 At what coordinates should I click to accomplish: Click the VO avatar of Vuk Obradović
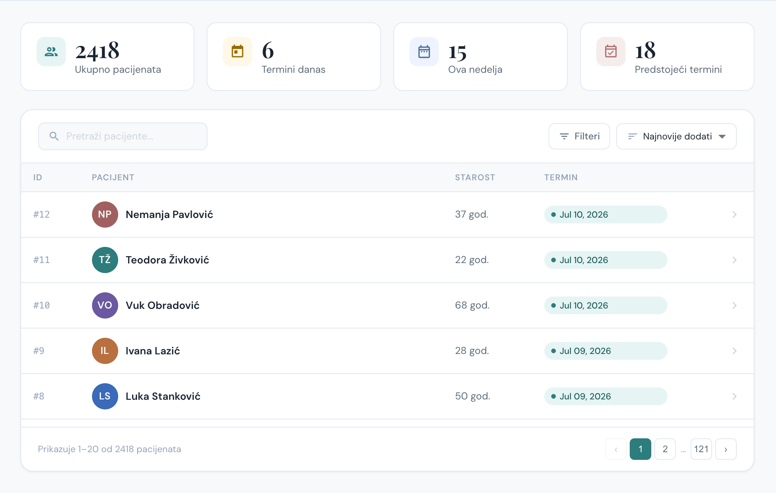tap(105, 305)
